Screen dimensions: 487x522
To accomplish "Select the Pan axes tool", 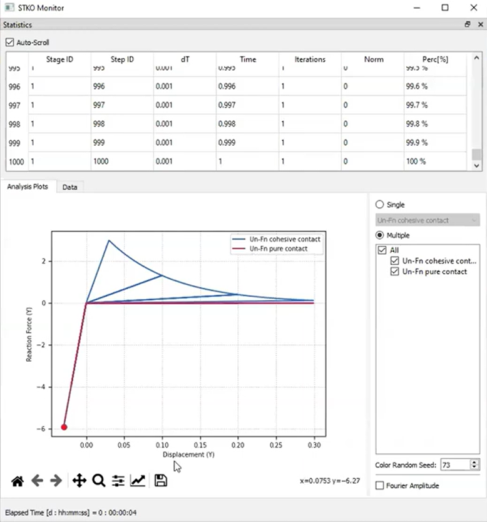I will [79, 481].
